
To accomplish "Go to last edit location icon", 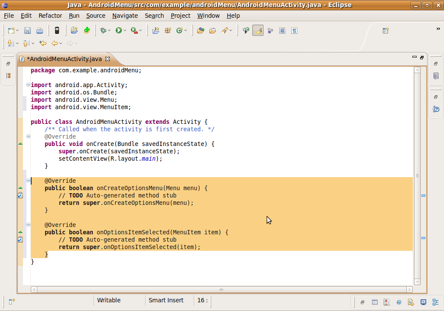I will [43, 43].
